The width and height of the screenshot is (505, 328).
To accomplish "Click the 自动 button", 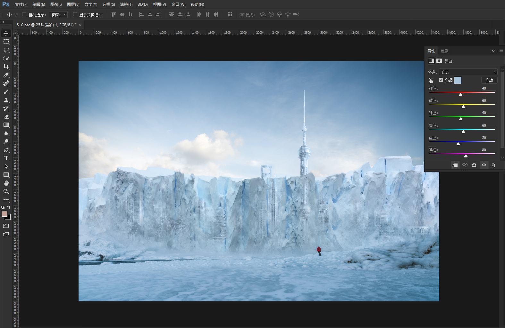I will coord(489,80).
